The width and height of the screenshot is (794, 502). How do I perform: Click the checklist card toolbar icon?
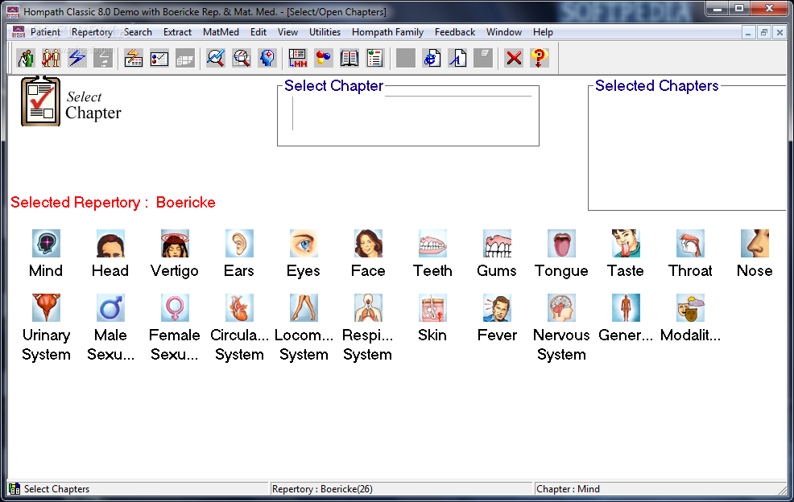tap(159, 58)
